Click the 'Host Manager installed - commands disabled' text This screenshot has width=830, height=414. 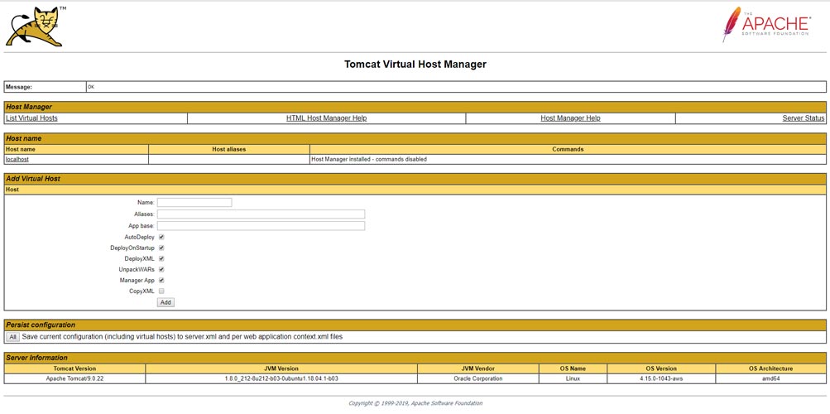point(369,159)
